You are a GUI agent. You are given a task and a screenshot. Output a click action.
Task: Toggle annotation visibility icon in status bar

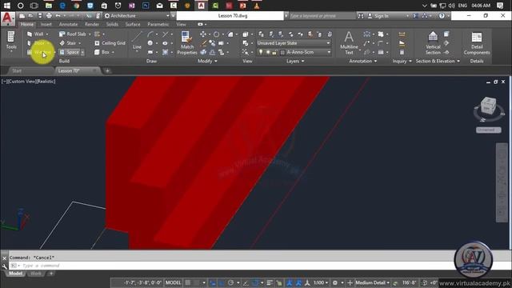(290, 282)
